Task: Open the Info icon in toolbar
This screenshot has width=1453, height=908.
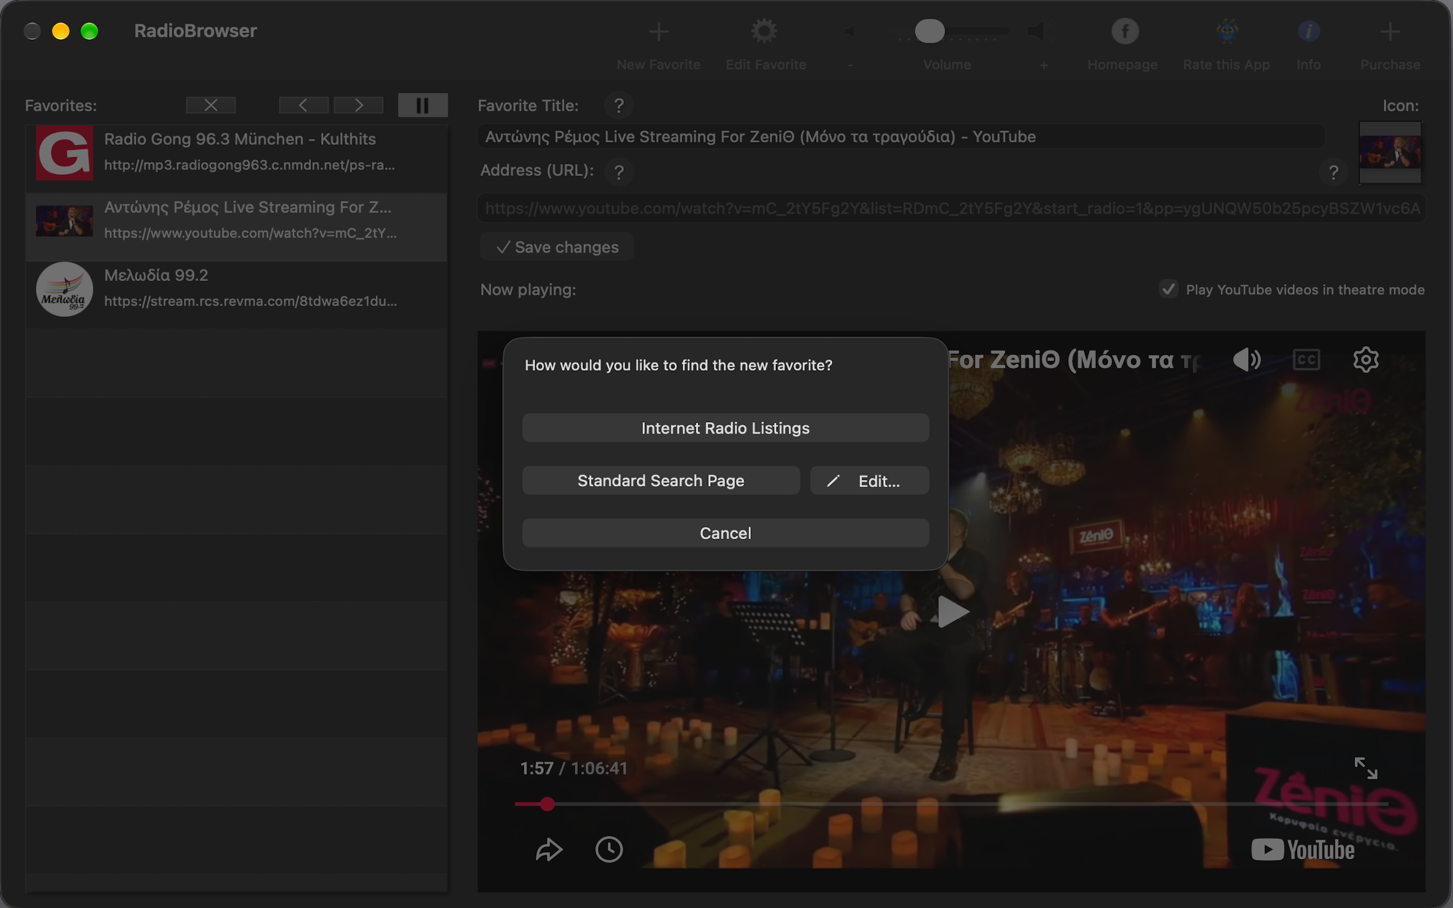Action: point(1308,31)
